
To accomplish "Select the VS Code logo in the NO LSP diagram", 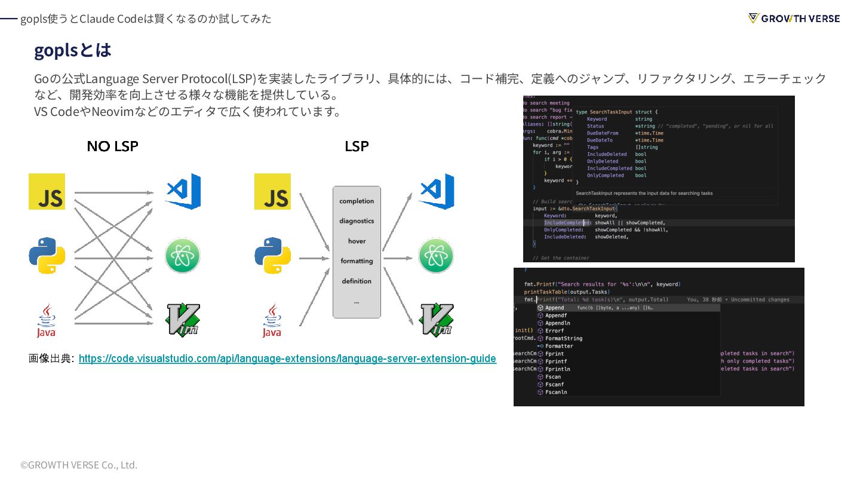I will pyautogui.click(x=183, y=191).
